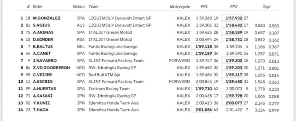Click Red Bull KTM Ajo team name
The width and height of the screenshot is (296, 121).
click(x=104, y=75)
